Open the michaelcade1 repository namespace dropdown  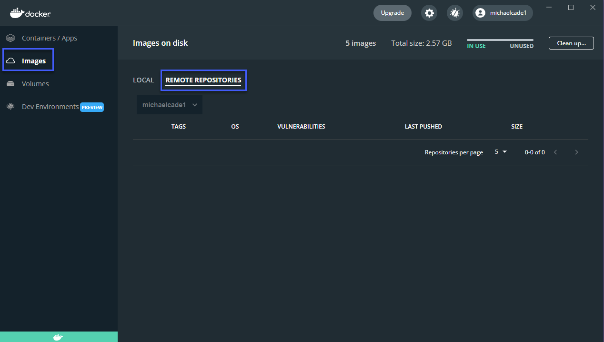pos(169,104)
